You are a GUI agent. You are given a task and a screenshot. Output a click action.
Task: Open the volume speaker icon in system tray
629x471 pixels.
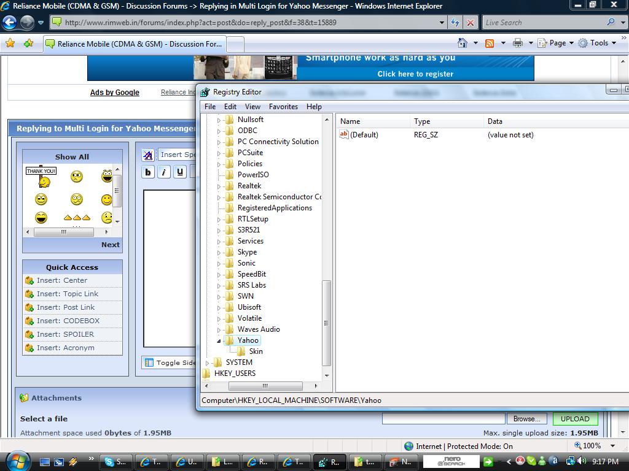(x=582, y=461)
